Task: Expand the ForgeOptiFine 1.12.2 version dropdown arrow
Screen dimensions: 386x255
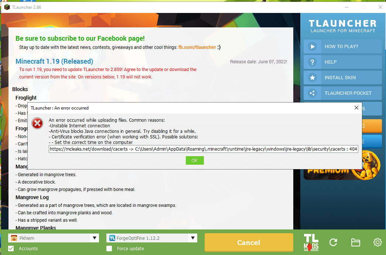Action: [193, 238]
